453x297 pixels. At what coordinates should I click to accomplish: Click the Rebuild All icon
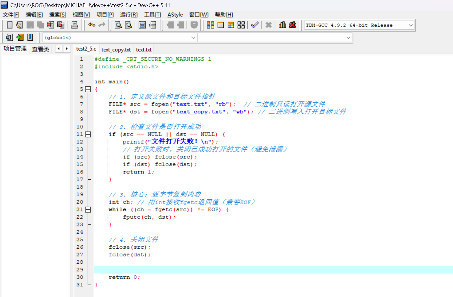241,25
